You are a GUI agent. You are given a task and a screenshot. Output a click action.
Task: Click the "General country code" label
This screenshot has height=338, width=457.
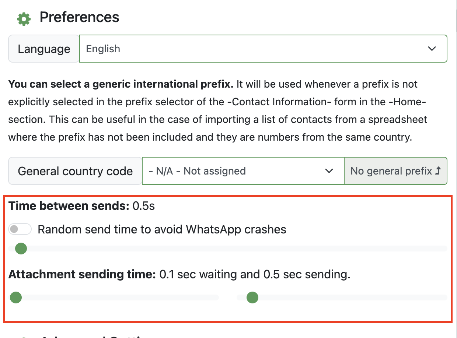(x=74, y=171)
